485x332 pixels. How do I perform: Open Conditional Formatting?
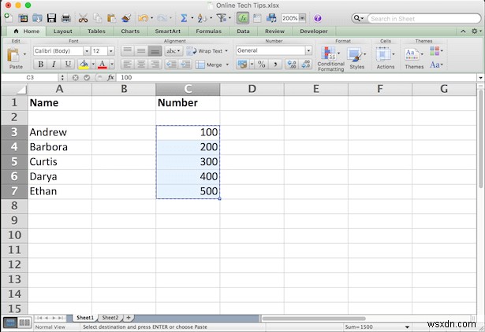coord(330,59)
